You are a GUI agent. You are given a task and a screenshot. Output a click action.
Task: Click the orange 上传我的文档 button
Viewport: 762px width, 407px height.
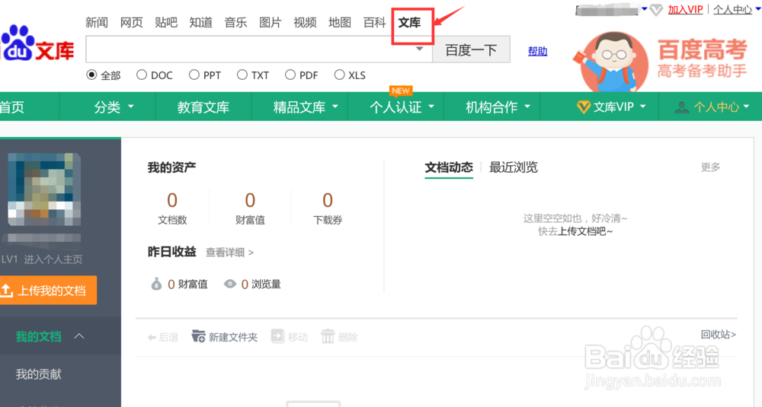click(x=48, y=290)
